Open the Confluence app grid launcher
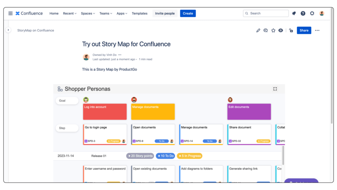This screenshot has height=190, width=337. point(10,13)
